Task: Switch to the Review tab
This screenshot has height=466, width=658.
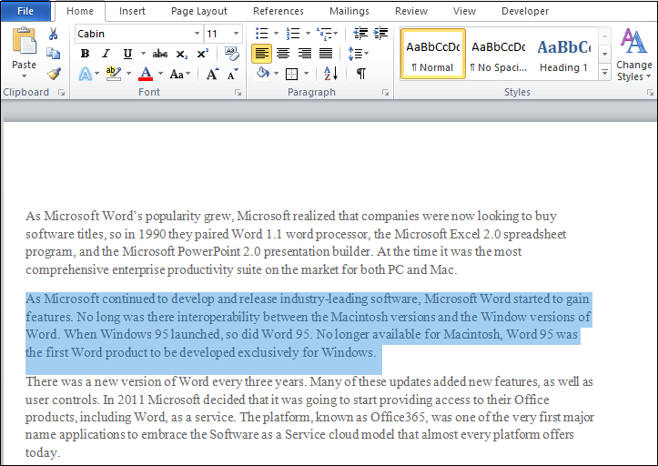Action: pos(411,11)
